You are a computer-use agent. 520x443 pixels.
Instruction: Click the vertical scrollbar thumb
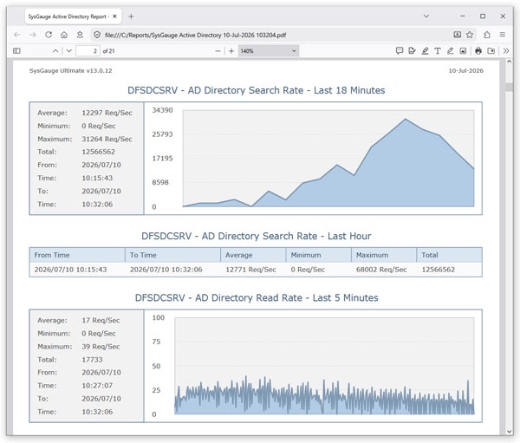(509, 87)
